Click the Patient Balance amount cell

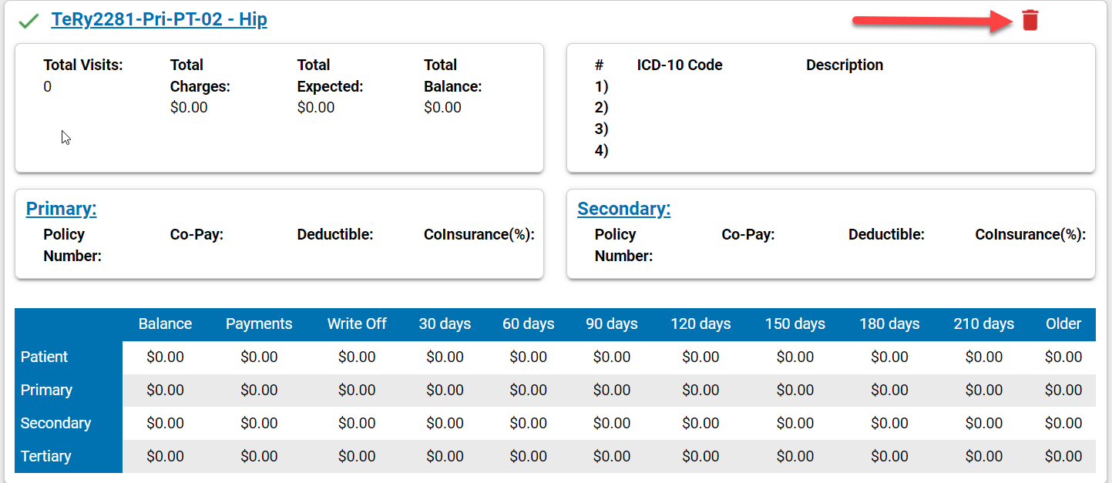pos(165,357)
